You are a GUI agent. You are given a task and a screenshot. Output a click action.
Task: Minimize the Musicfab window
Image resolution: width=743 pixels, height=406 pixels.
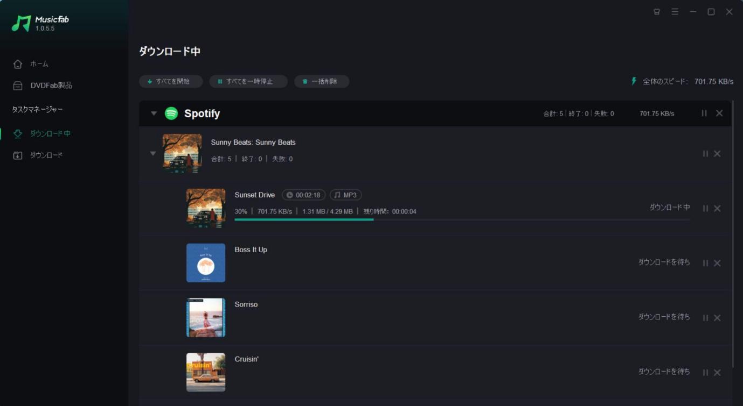click(x=693, y=12)
